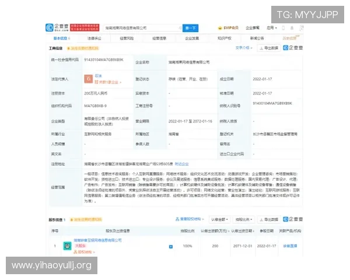Switch to the 企业发展 tab

pyautogui.click(x=192, y=38)
